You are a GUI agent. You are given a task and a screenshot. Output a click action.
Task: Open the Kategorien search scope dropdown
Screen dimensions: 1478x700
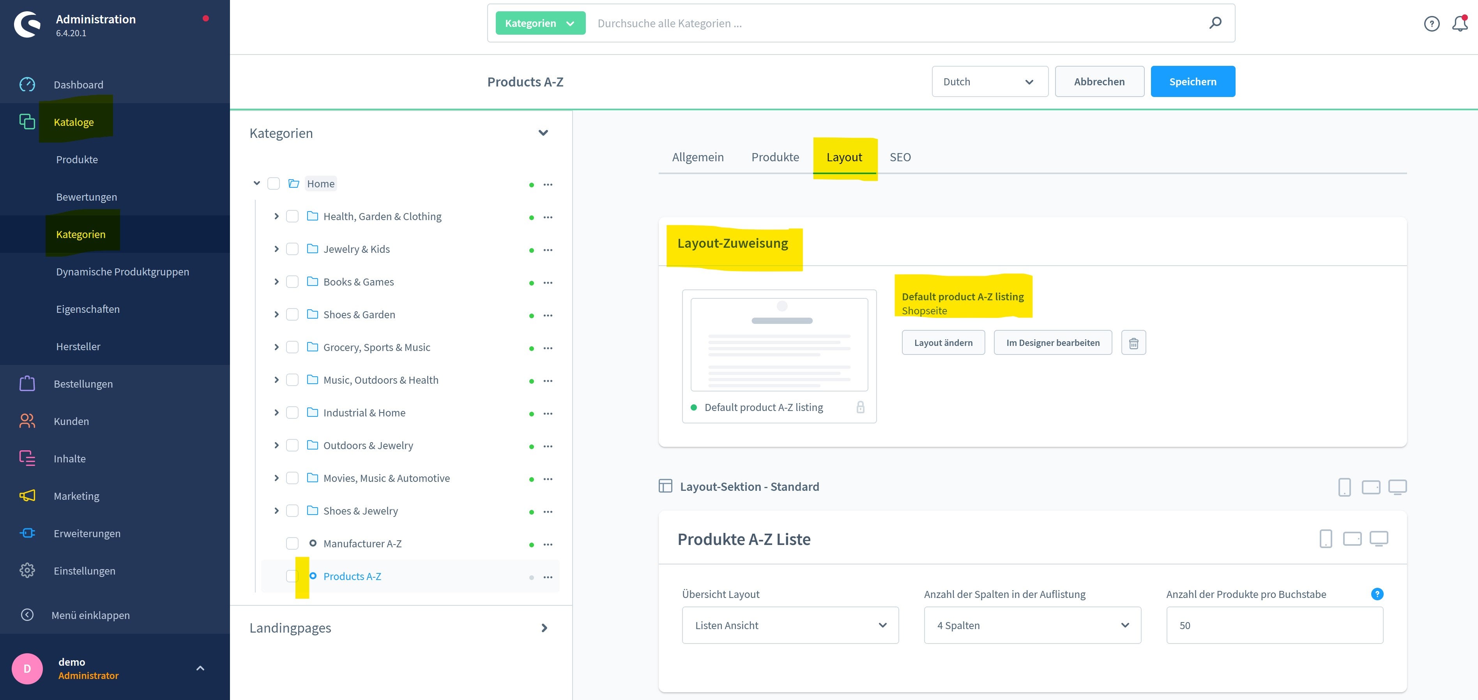[540, 23]
